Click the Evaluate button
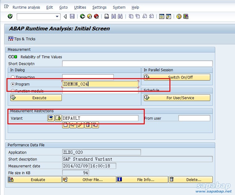This screenshot has width=235, height=195. pyautogui.click(x=35, y=179)
